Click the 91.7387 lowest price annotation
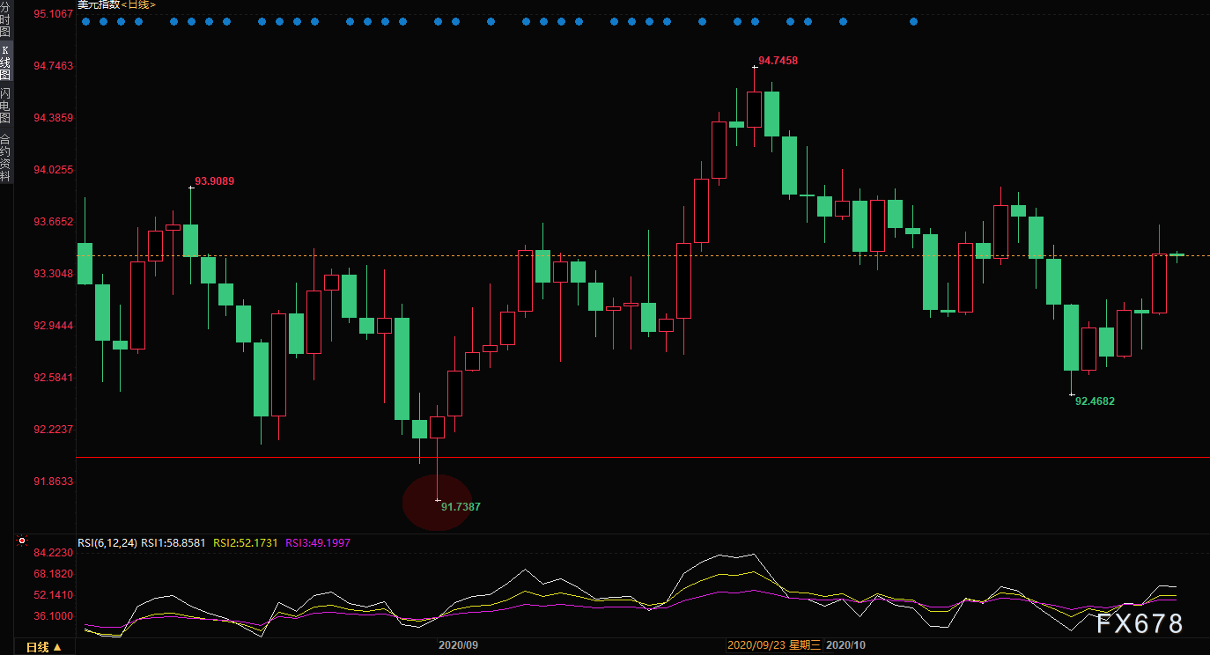 pyautogui.click(x=461, y=507)
